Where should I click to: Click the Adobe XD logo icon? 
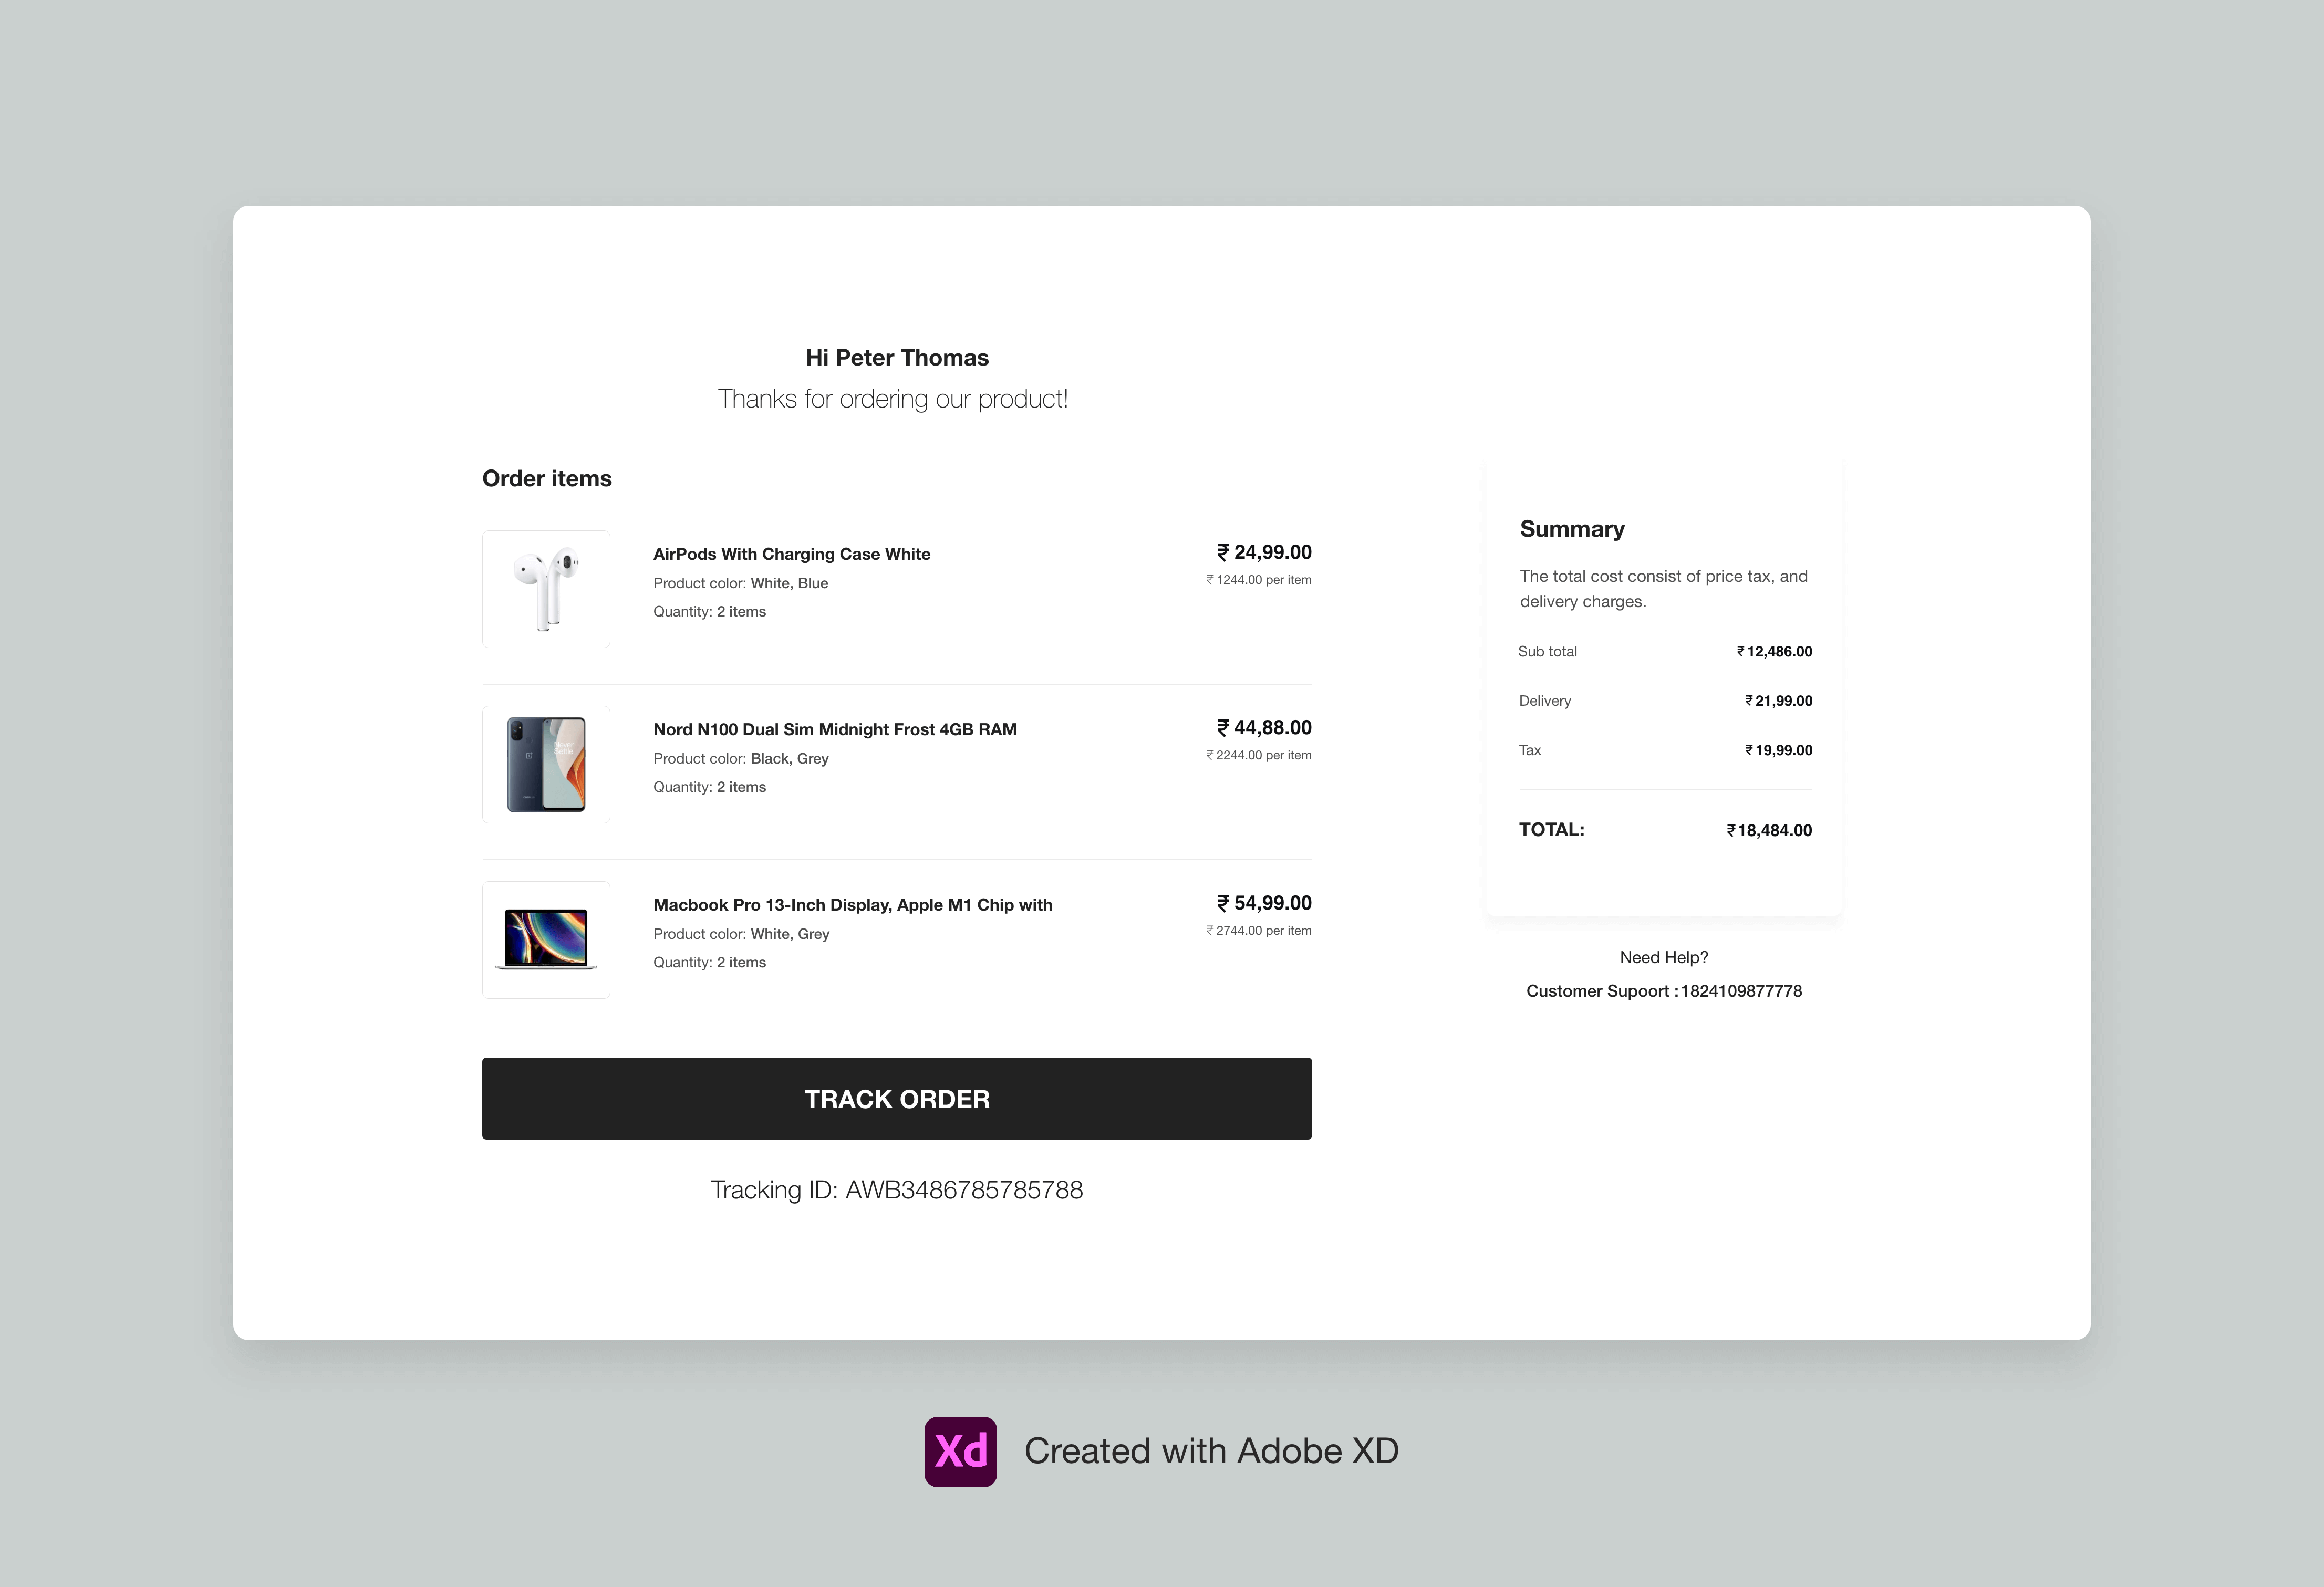[x=960, y=1451]
